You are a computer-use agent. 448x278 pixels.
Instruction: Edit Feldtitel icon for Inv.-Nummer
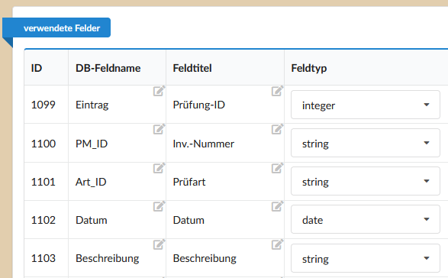277,129
